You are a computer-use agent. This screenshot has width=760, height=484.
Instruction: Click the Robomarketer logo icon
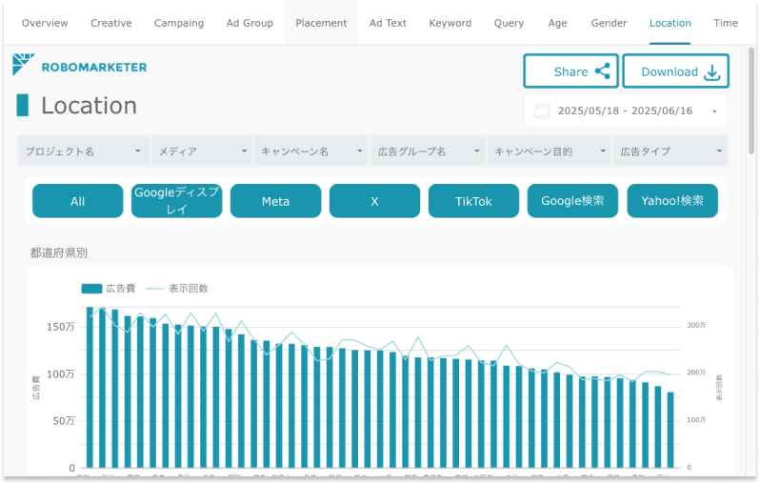coord(24,66)
